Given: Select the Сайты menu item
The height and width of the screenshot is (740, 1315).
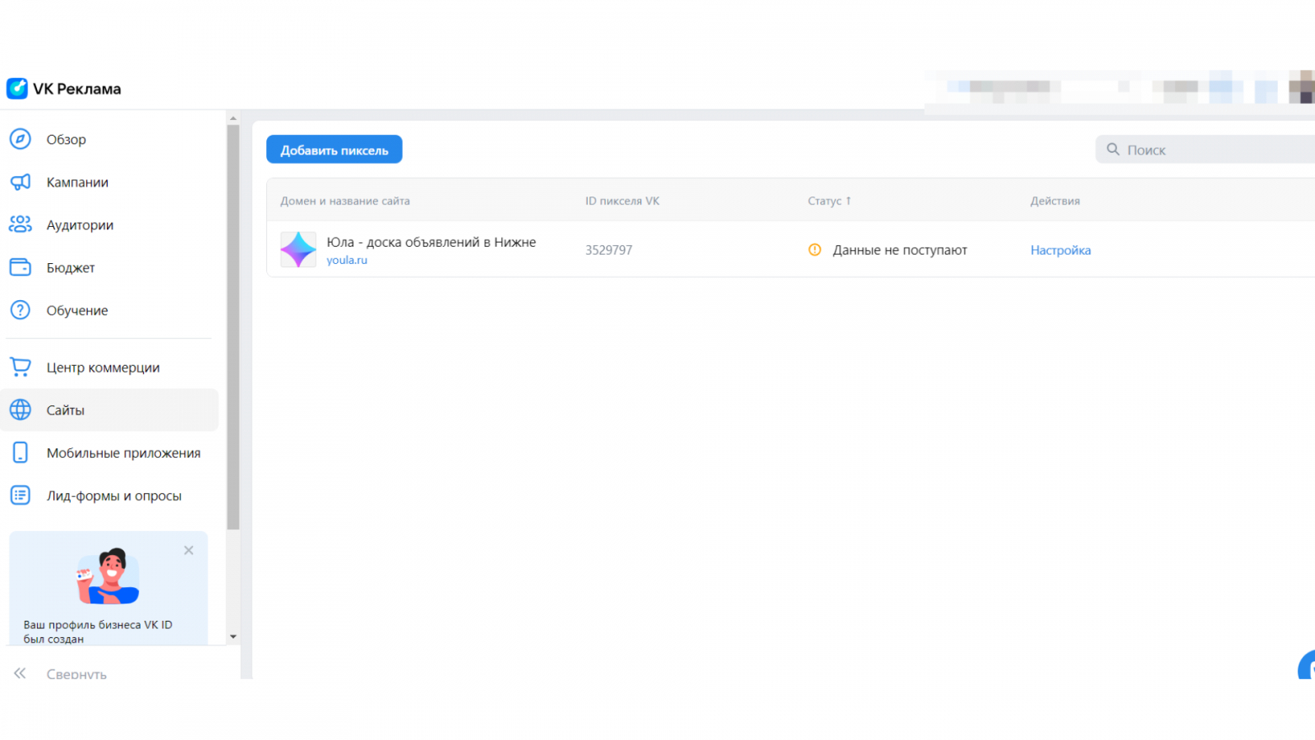Looking at the screenshot, I should (109, 409).
